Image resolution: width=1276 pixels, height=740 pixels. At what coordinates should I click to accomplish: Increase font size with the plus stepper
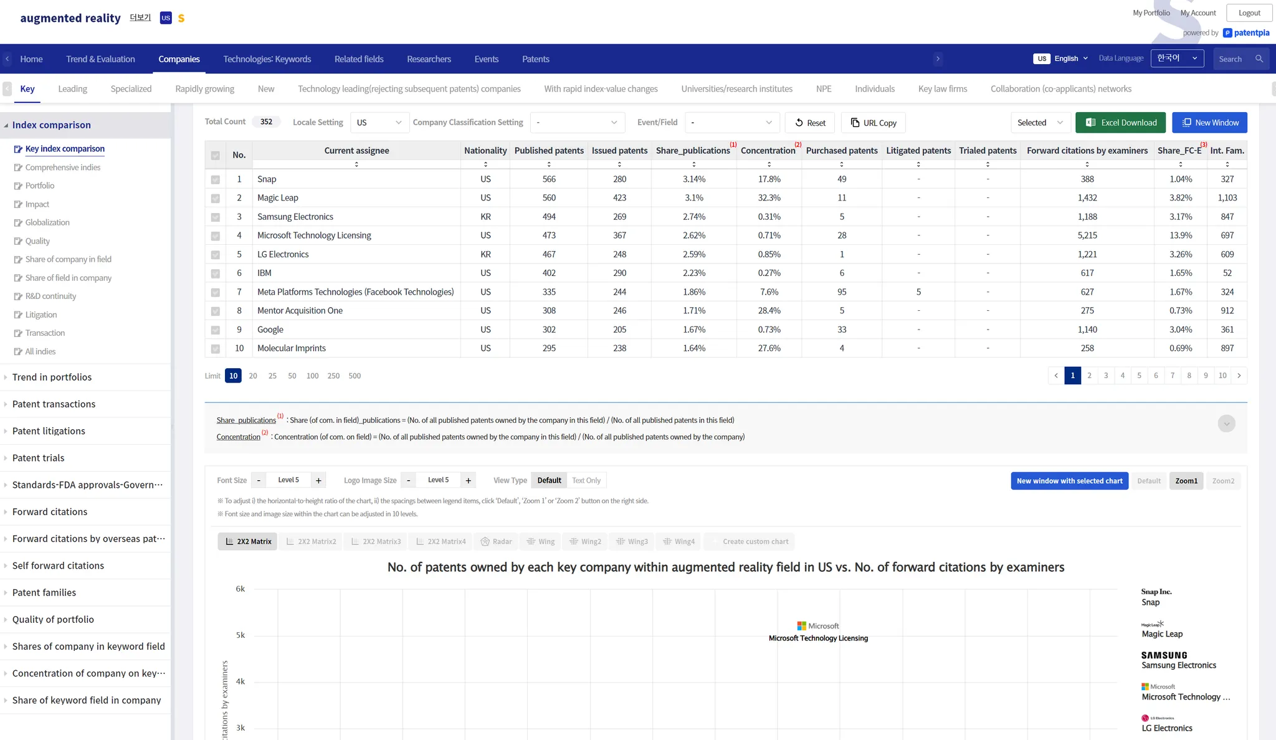point(318,480)
